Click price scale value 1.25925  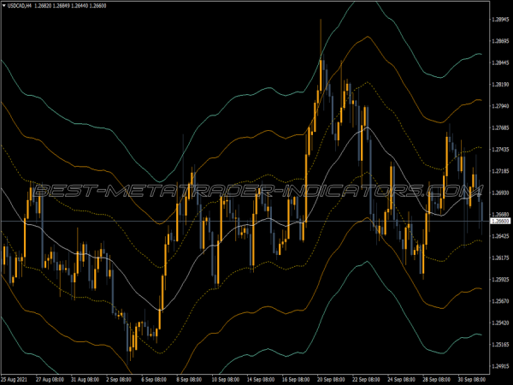coord(501,279)
